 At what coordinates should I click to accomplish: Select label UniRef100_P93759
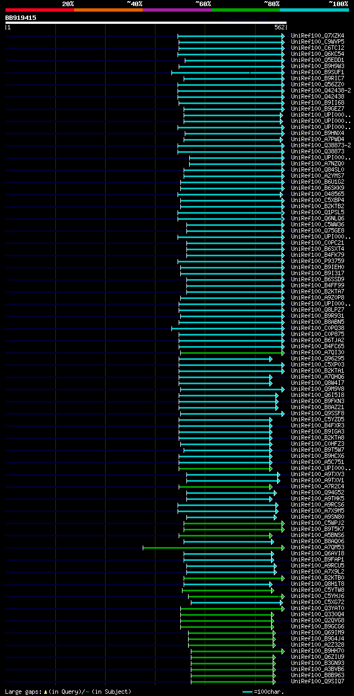coord(317,261)
